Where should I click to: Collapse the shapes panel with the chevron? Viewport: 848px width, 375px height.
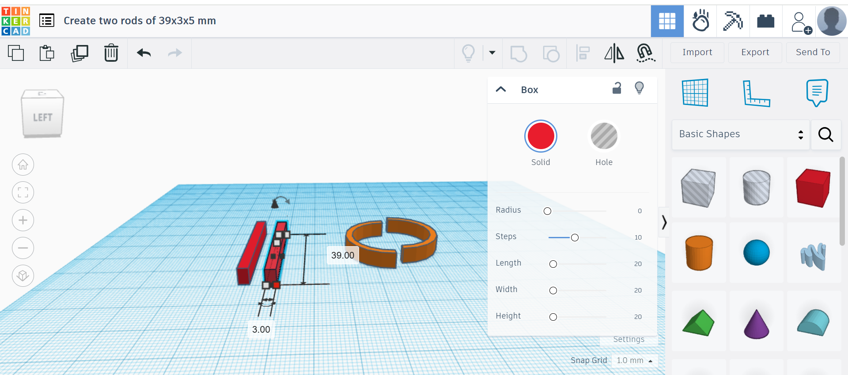664,222
